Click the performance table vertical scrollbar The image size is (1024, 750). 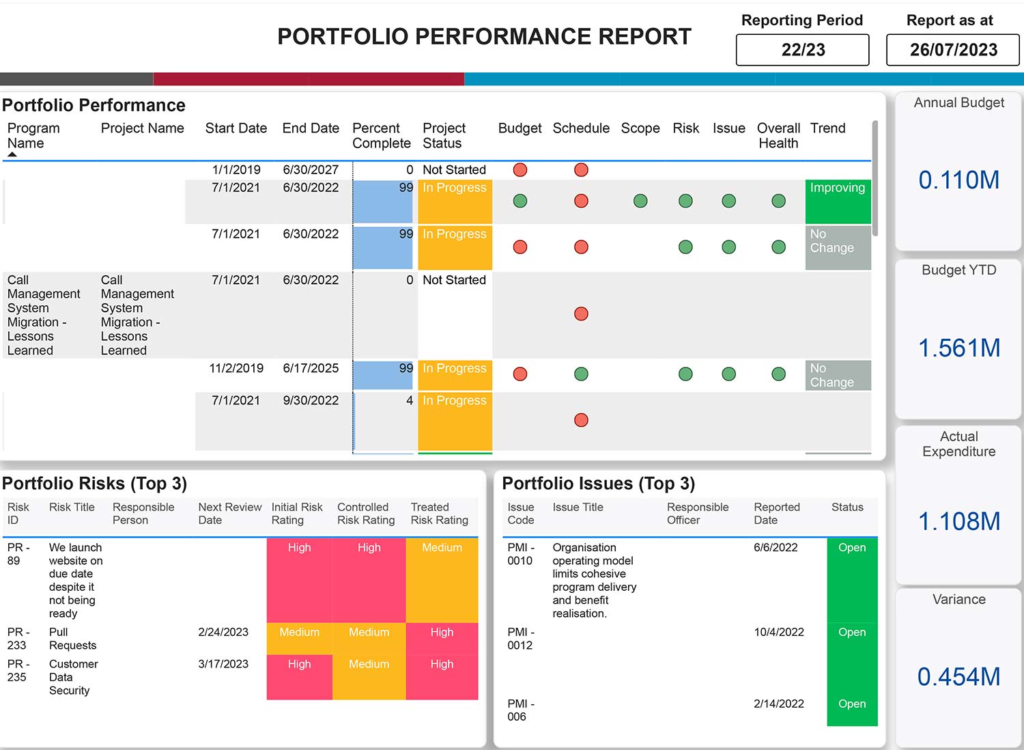tap(875, 178)
